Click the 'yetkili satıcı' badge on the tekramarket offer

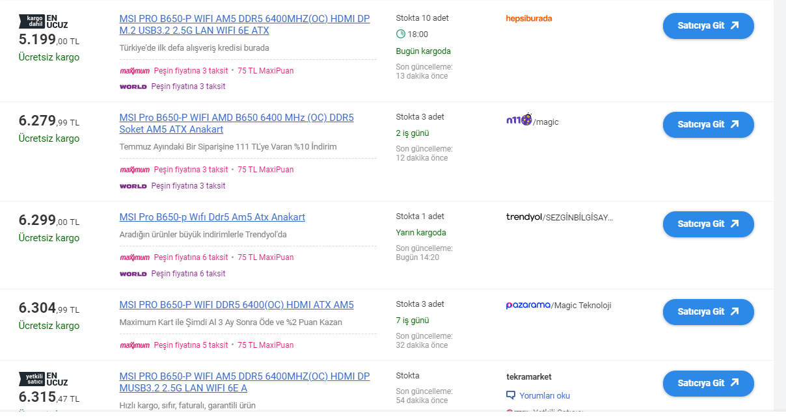pos(31,379)
